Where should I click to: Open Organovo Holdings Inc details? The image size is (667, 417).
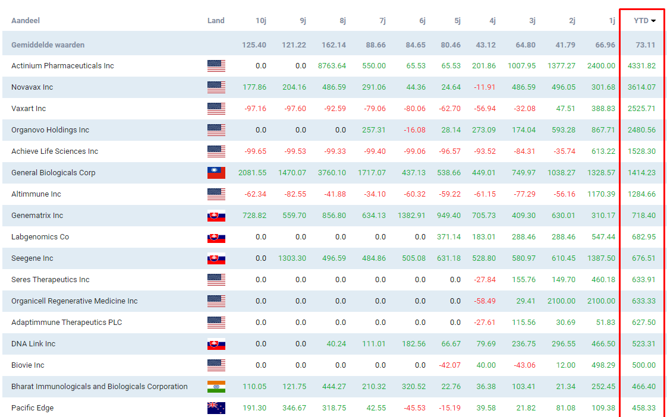click(50, 130)
